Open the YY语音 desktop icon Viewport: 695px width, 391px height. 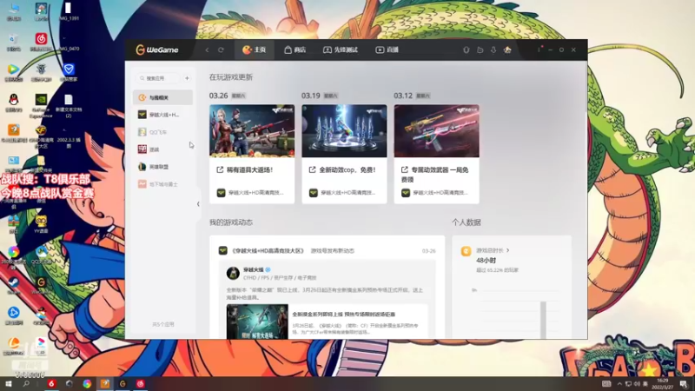(41, 224)
